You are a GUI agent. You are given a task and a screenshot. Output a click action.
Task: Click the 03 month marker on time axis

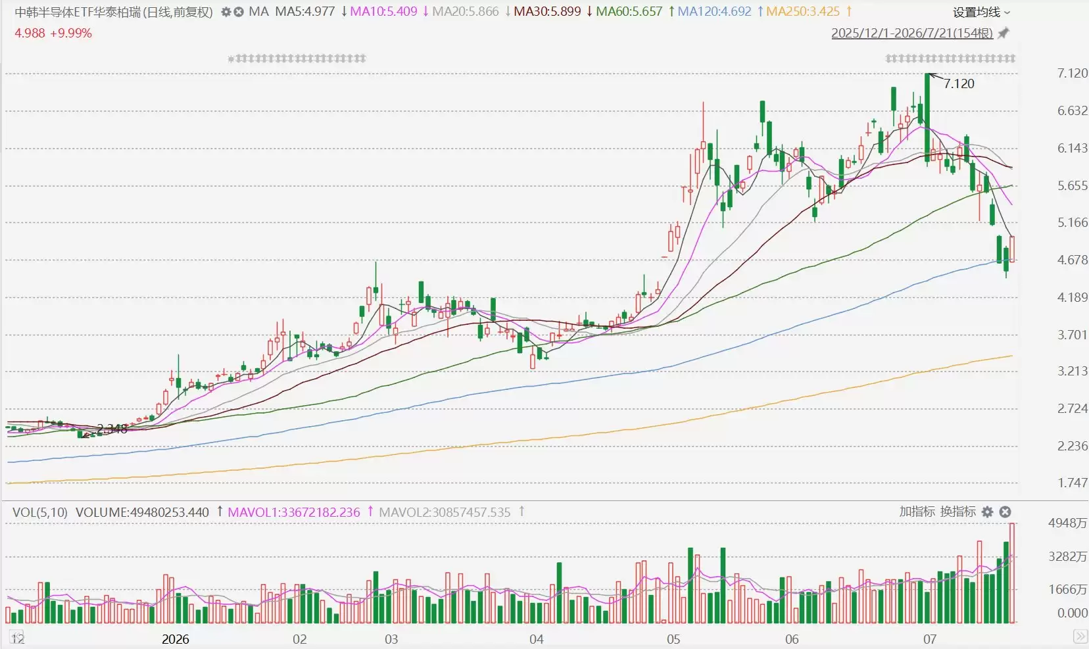point(391,639)
